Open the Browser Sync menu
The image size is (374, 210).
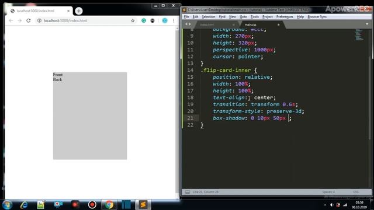(x=317, y=17)
